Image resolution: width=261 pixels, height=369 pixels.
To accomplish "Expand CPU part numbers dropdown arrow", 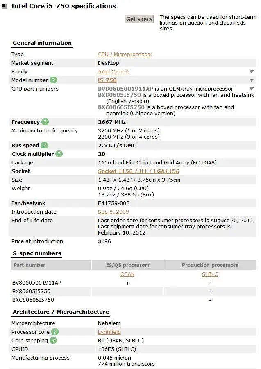I will point(252,89).
